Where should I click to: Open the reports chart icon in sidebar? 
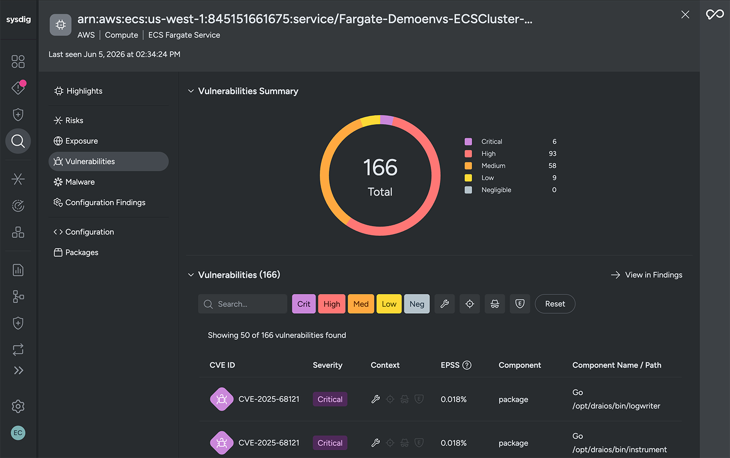pos(18,270)
